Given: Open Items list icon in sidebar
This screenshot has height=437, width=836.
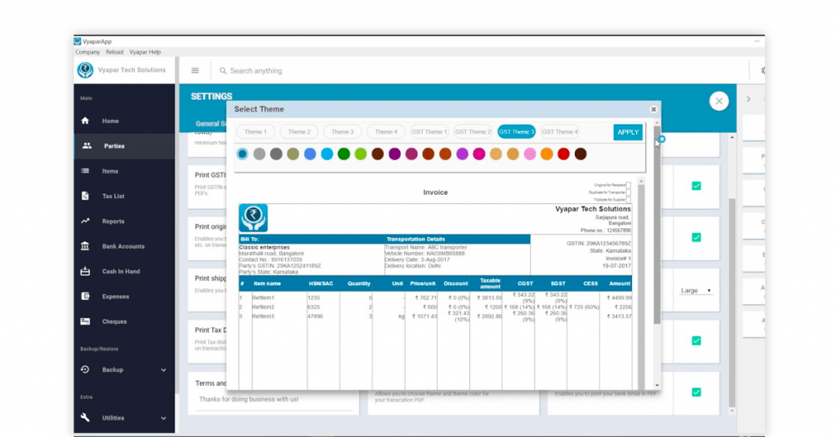Looking at the screenshot, I should tap(86, 171).
